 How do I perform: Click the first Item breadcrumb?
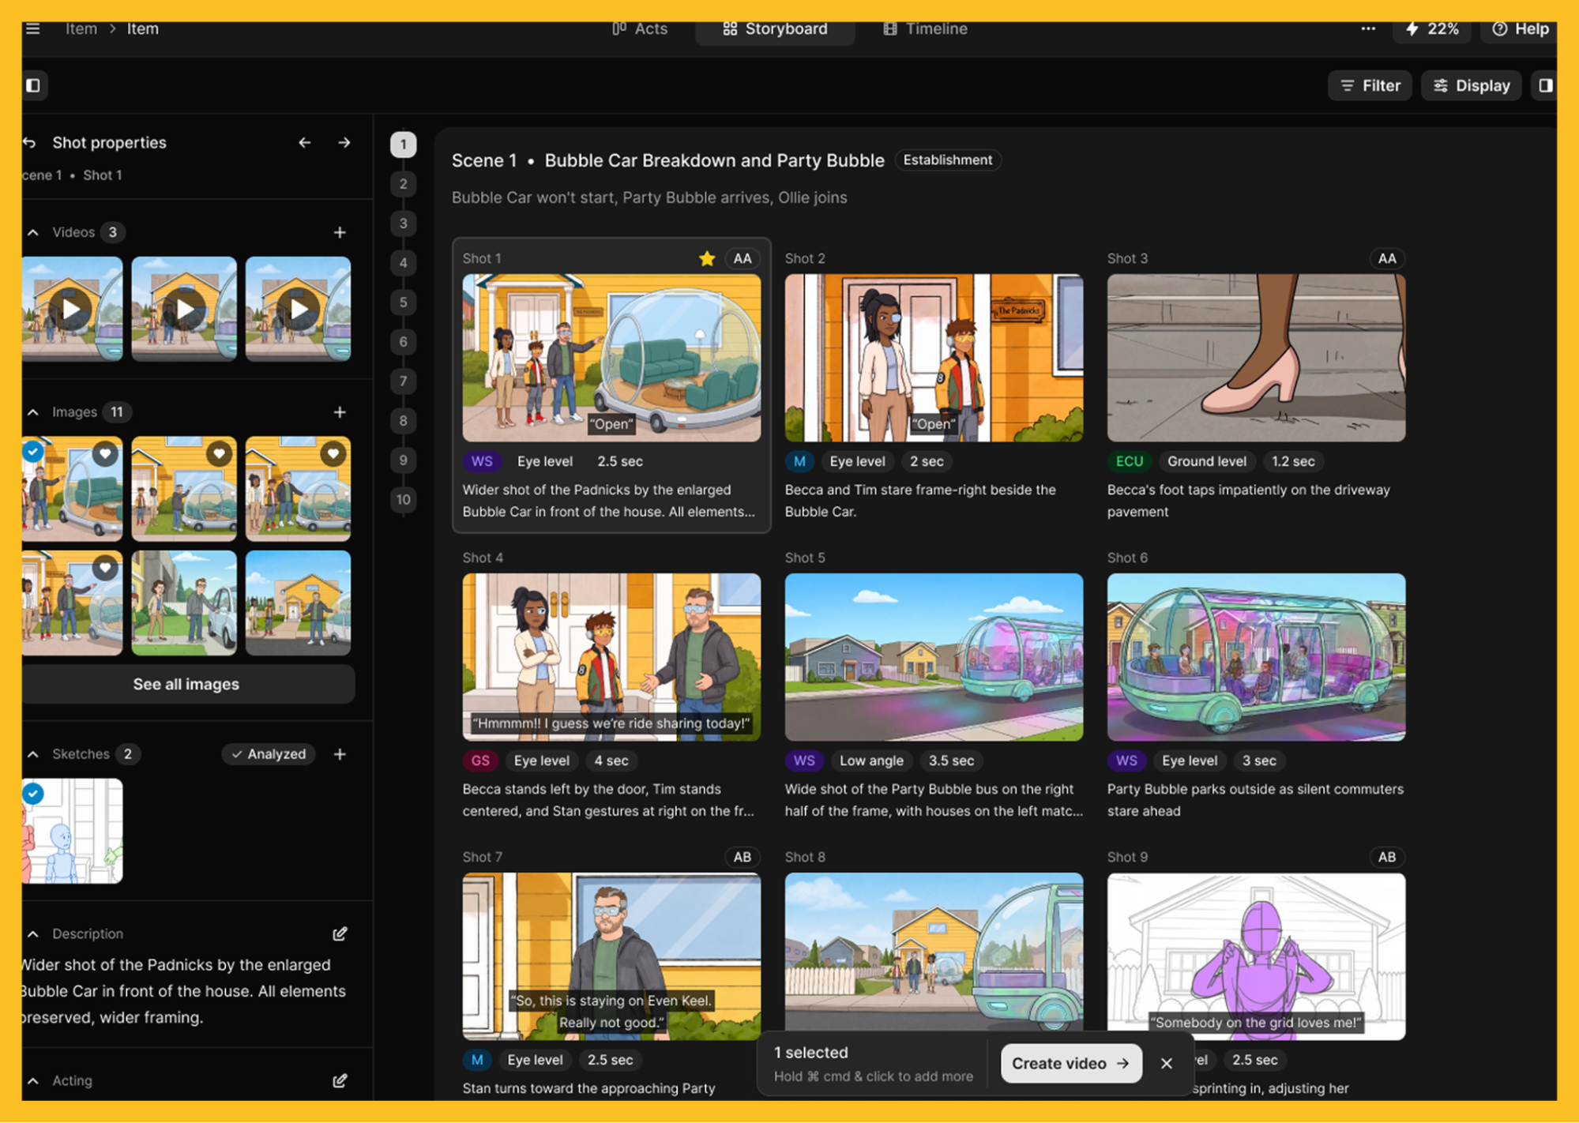click(x=81, y=29)
